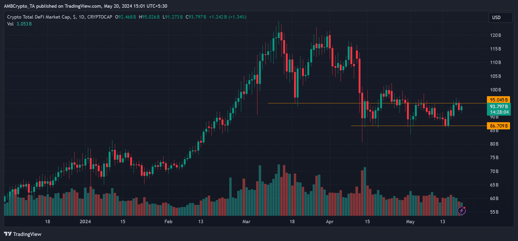Screen dimensions: 518x241
Task: Click the current price label 93.797 B
Action: pyautogui.click(x=499, y=107)
